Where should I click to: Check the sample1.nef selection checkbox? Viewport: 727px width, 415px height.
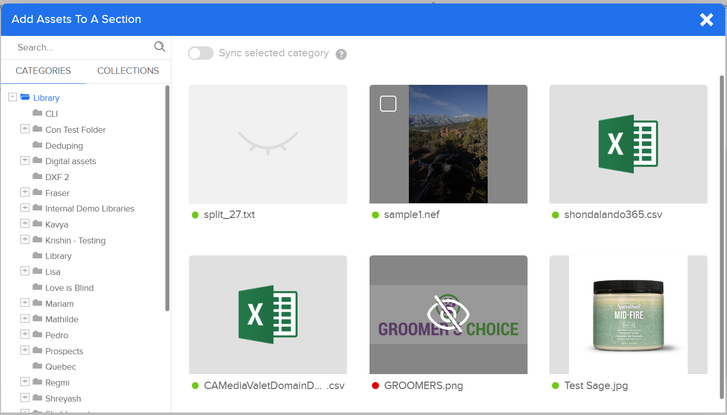pos(388,104)
